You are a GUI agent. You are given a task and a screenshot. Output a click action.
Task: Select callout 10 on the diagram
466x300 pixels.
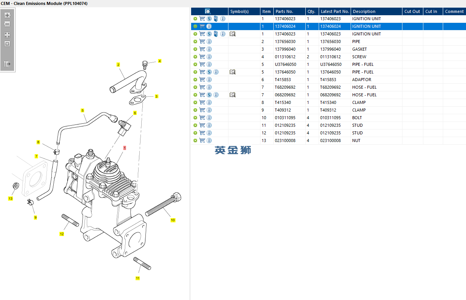point(173,220)
